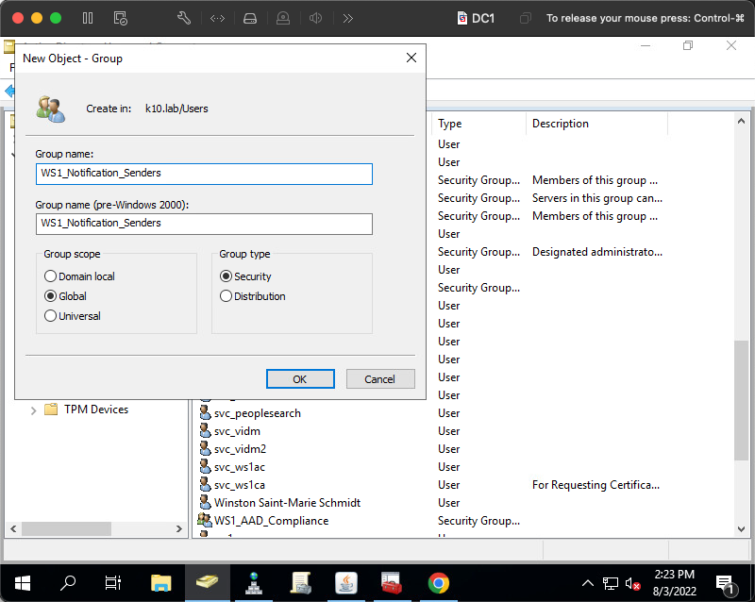Click the Active Directory Users and Computers taskbar icon
Image resolution: width=755 pixels, height=602 pixels.
click(207, 583)
